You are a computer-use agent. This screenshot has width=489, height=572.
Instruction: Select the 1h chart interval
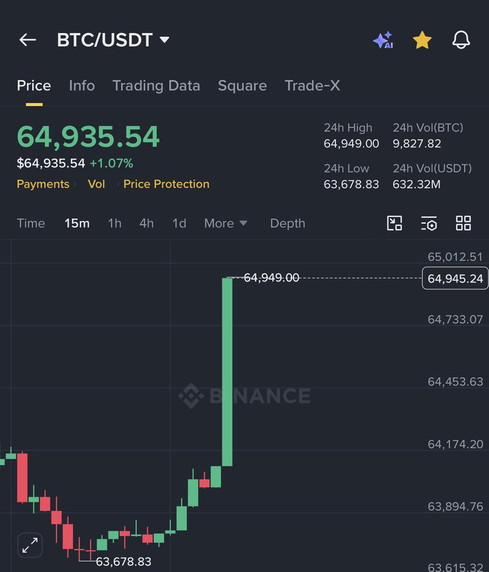(x=114, y=223)
